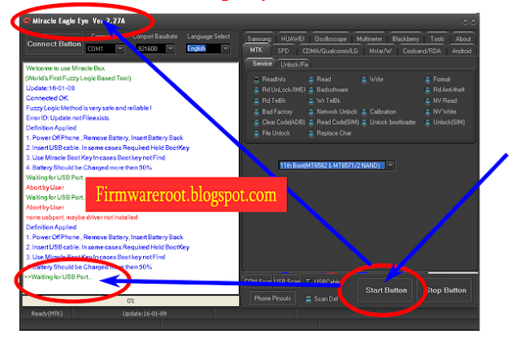Choose the Network Unlock option

coord(333,112)
